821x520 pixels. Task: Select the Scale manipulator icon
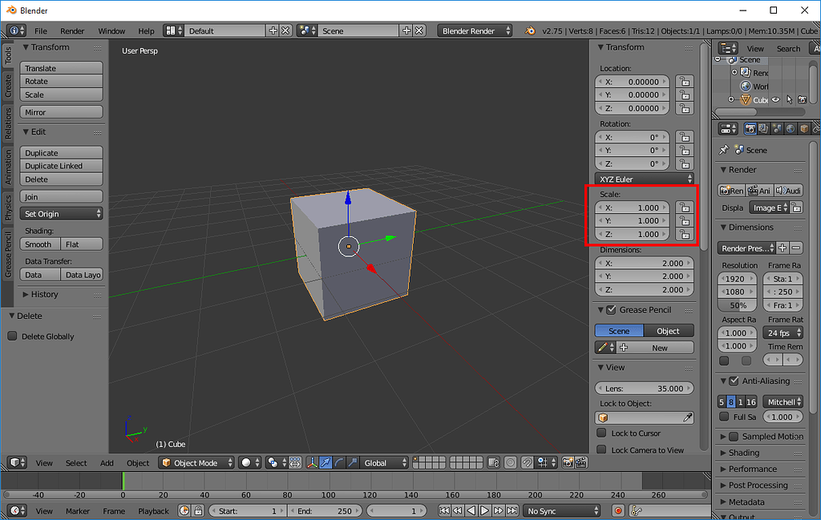[x=353, y=463]
